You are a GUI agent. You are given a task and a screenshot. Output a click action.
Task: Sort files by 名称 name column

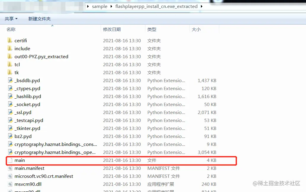tap(11, 29)
